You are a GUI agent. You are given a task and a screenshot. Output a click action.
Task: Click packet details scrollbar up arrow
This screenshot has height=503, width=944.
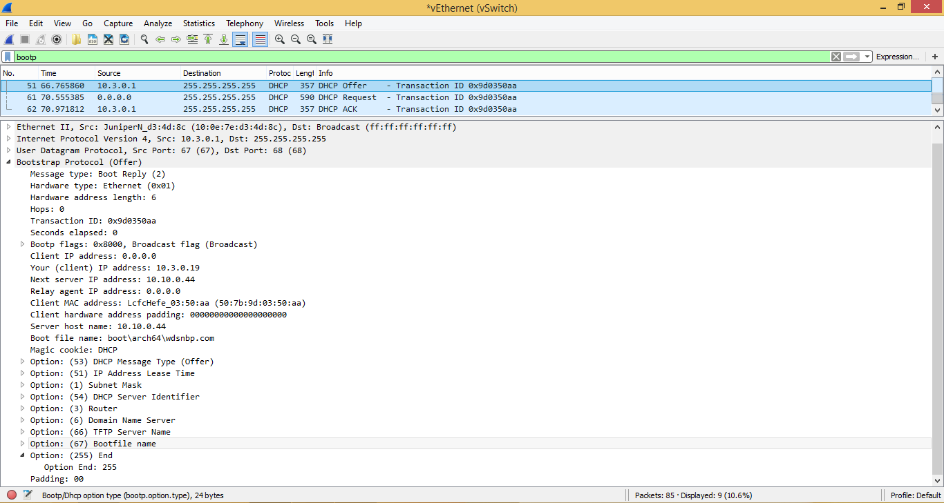[x=938, y=127]
